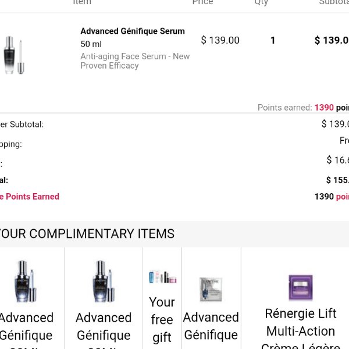Click the $ 139.00 item price
The image size is (349, 349).
pyautogui.click(x=220, y=40)
